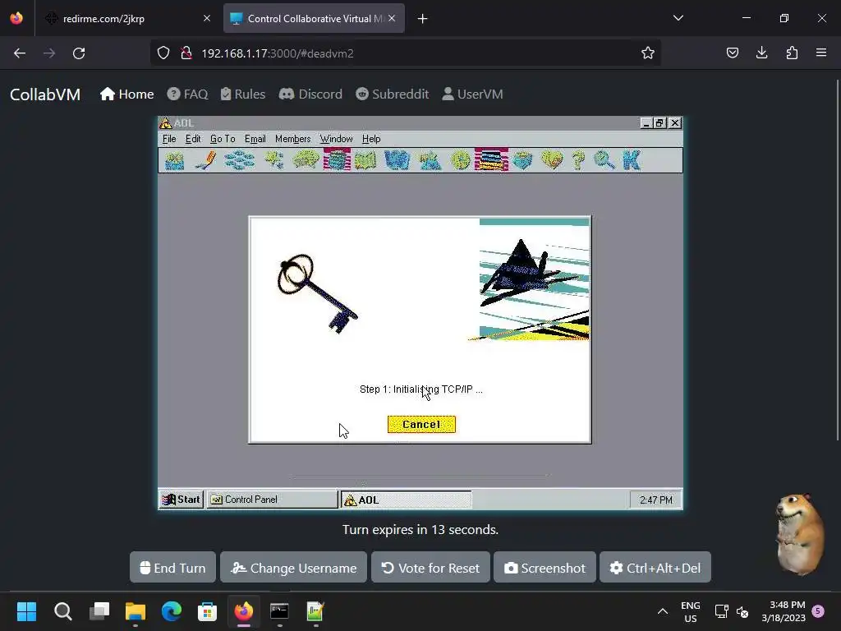Open Firefox extensions puzzle icon
Viewport: 841px width, 631px height.
click(x=792, y=53)
